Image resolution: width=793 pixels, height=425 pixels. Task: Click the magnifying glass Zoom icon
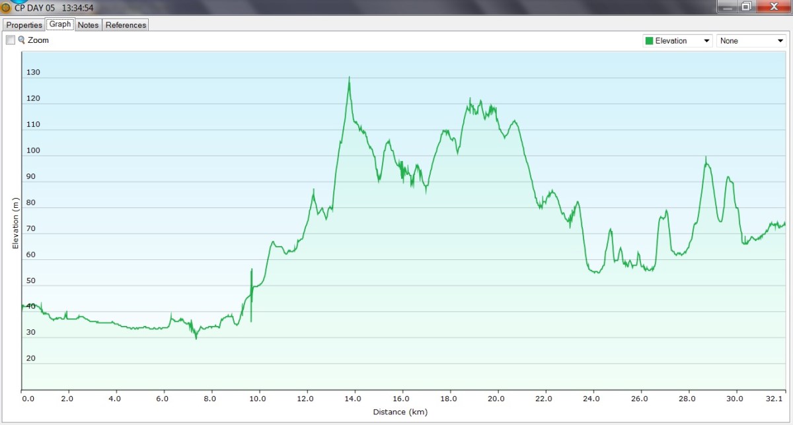[x=22, y=40]
